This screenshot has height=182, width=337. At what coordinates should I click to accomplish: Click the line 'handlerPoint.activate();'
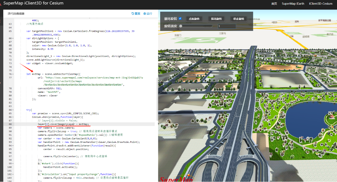coord(61,167)
